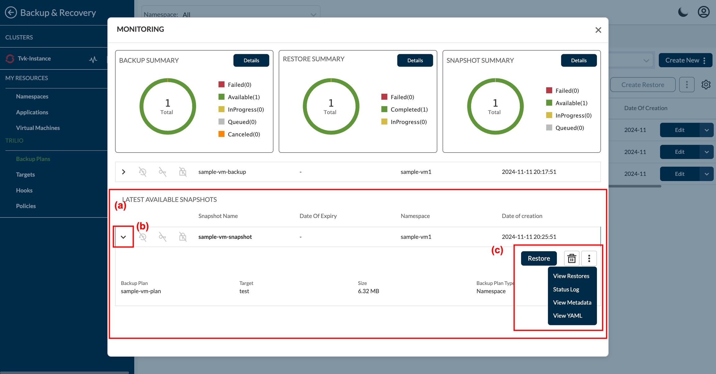Click the key icon on sample-vm-backup row
The image size is (716, 374).
coord(162,172)
